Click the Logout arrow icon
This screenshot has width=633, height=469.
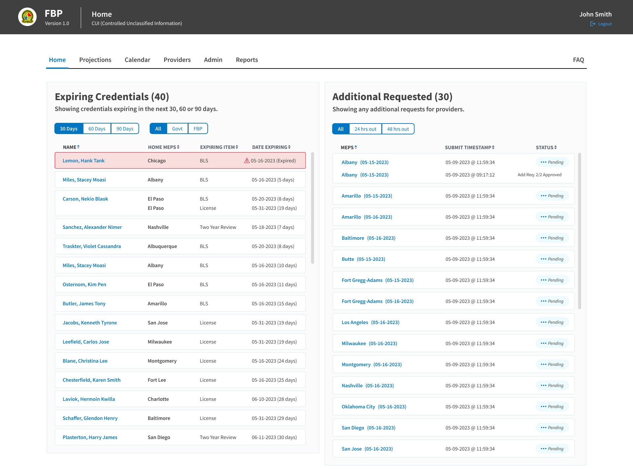pyautogui.click(x=593, y=24)
